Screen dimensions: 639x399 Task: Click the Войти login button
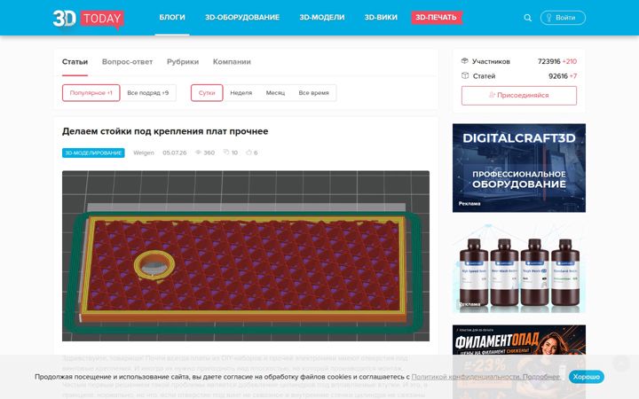pyautogui.click(x=563, y=18)
